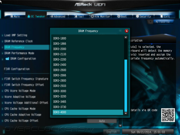Open the Tool tab
Viewport: 180px width, 135px height.
click(x=79, y=17)
